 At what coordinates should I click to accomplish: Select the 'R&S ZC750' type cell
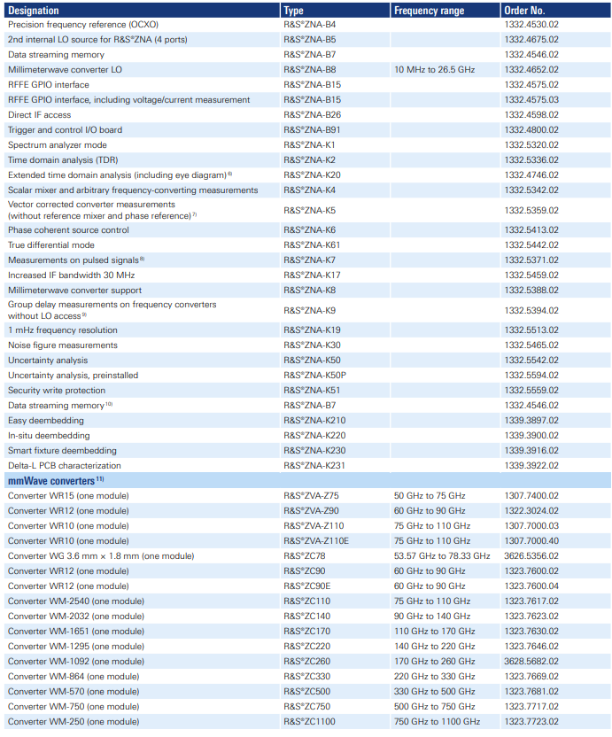(x=307, y=706)
